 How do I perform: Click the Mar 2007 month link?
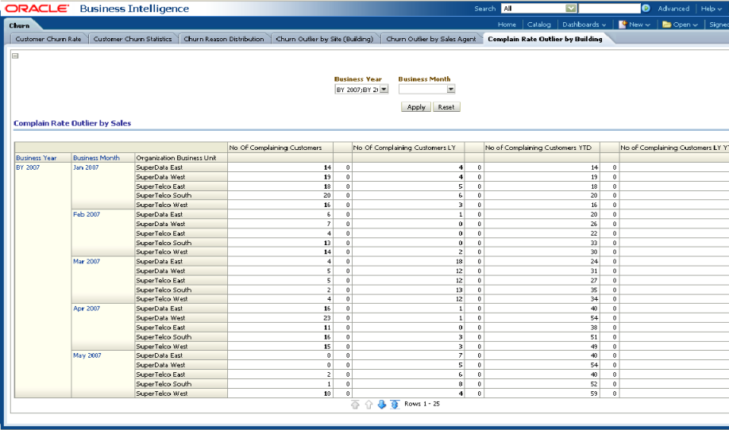[87, 262]
